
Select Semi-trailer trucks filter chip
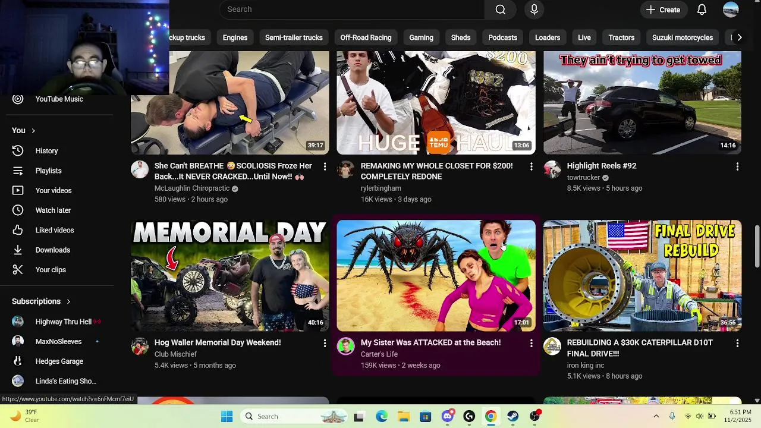coord(294,37)
